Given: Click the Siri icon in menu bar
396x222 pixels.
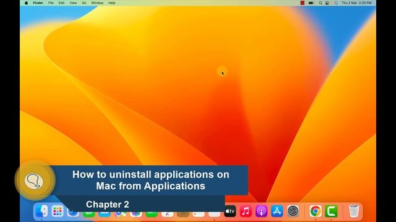Looking at the screenshot, I should [x=336, y=3].
